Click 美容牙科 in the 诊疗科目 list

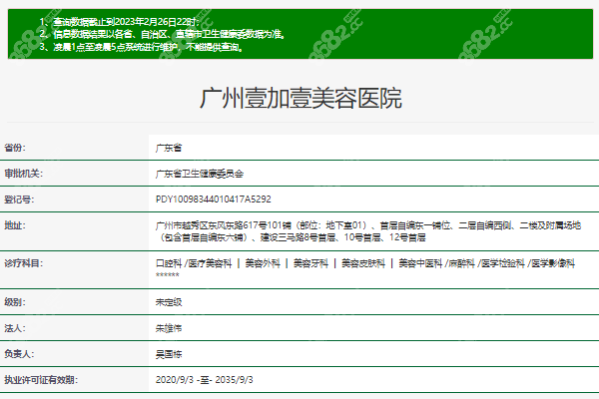[310, 263]
